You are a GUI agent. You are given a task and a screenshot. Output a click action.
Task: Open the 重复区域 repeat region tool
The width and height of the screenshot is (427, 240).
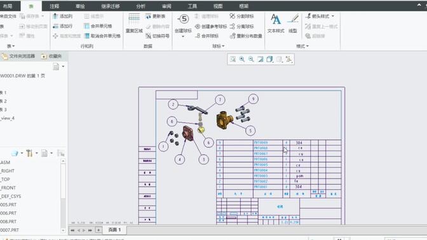click(134, 23)
